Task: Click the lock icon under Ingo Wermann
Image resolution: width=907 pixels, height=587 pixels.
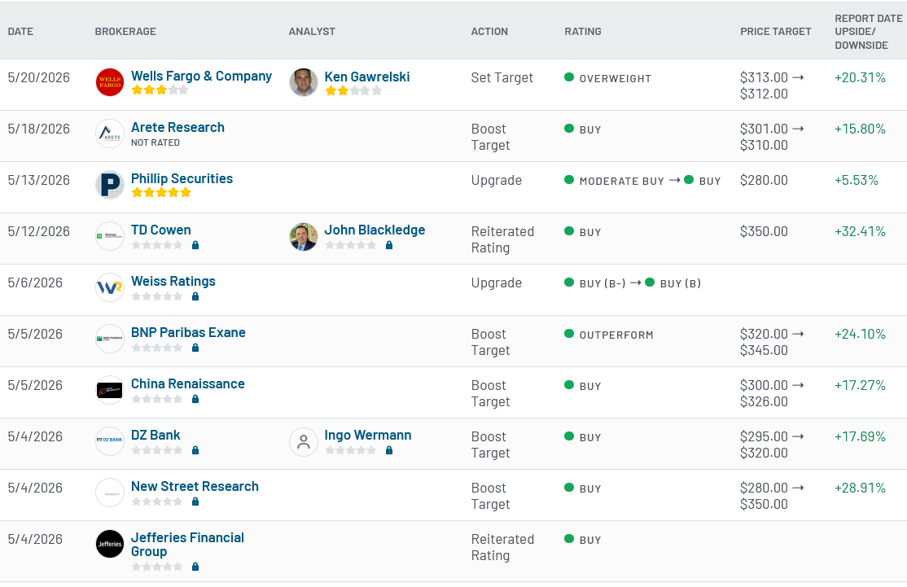Action: [x=389, y=450]
